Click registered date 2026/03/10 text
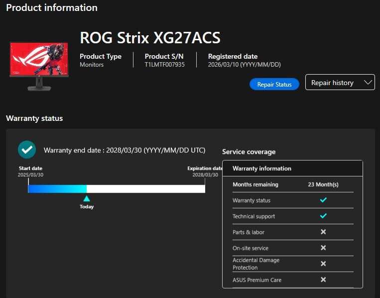Image resolution: width=380 pixels, height=298 pixels. click(x=244, y=65)
